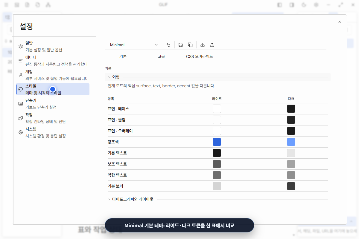Pick the dark 표면 · 올림 color swatch
359x239 pixels.
pyautogui.click(x=291, y=120)
